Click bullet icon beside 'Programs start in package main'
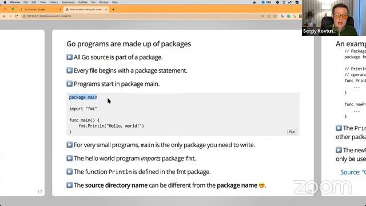This screenshot has height=206, width=366. pyautogui.click(x=70, y=84)
